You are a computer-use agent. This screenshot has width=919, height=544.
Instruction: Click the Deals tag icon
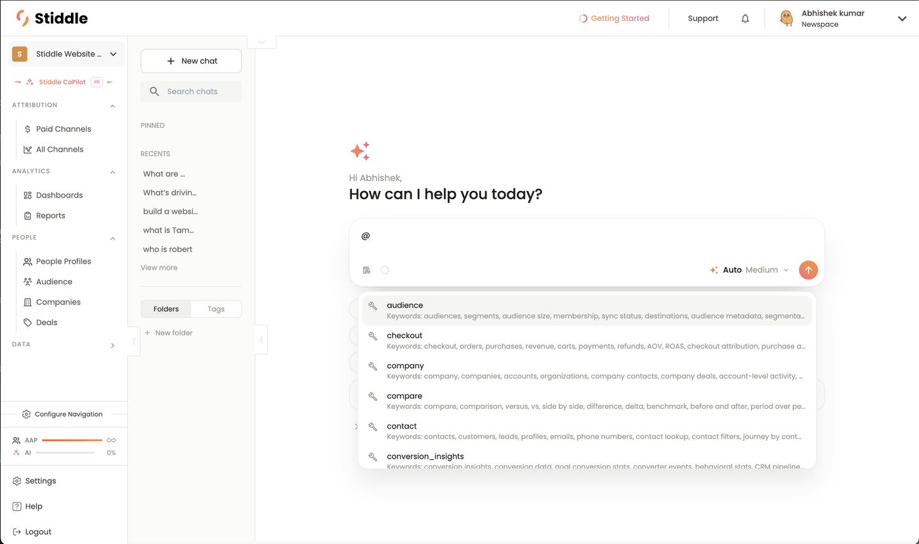point(28,323)
